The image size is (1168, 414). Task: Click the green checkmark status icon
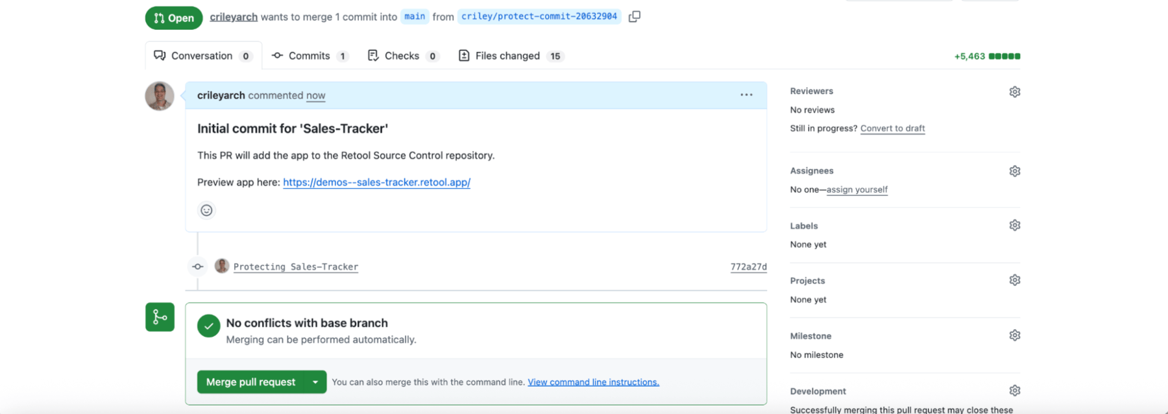pyautogui.click(x=208, y=326)
